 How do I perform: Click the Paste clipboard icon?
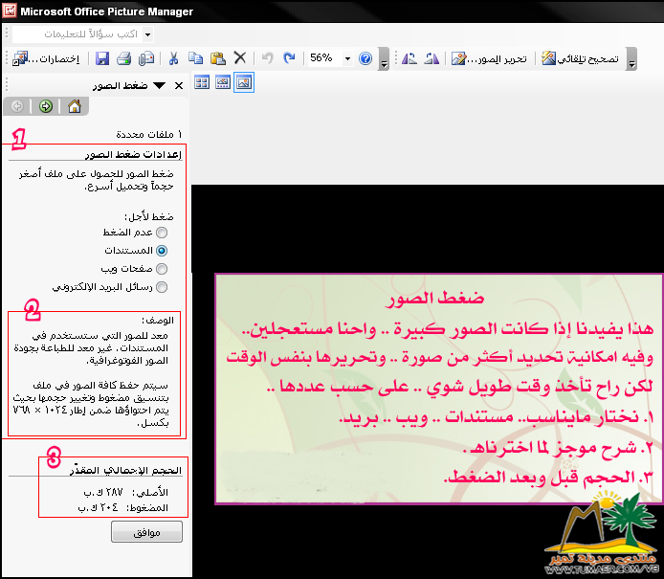(x=217, y=58)
